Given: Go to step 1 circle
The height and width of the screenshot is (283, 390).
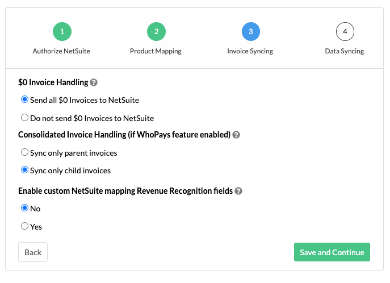Looking at the screenshot, I should tap(62, 32).
